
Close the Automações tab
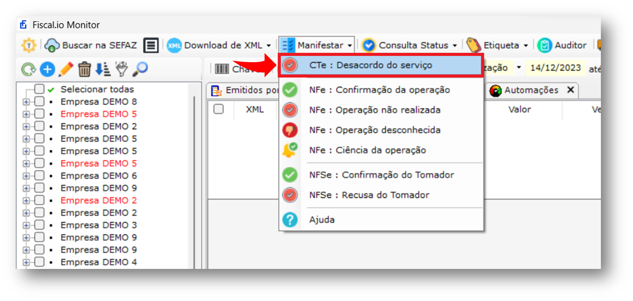[x=570, y=90]
